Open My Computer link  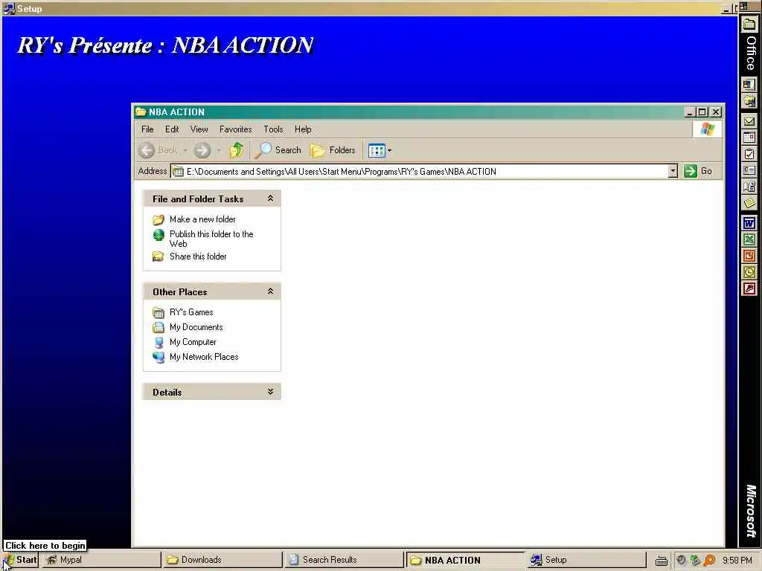coord(193,342)
